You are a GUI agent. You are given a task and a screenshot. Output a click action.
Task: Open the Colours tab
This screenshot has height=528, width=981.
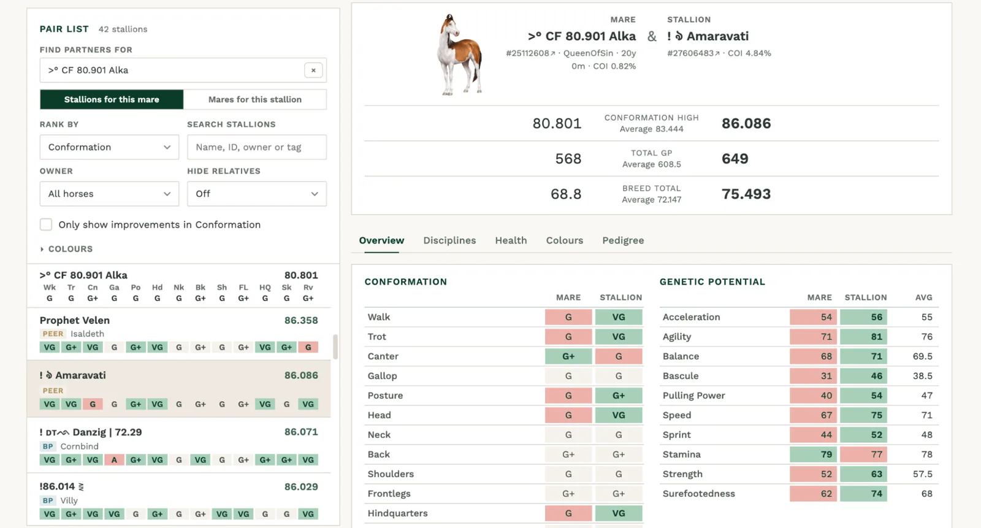point(565,240)
